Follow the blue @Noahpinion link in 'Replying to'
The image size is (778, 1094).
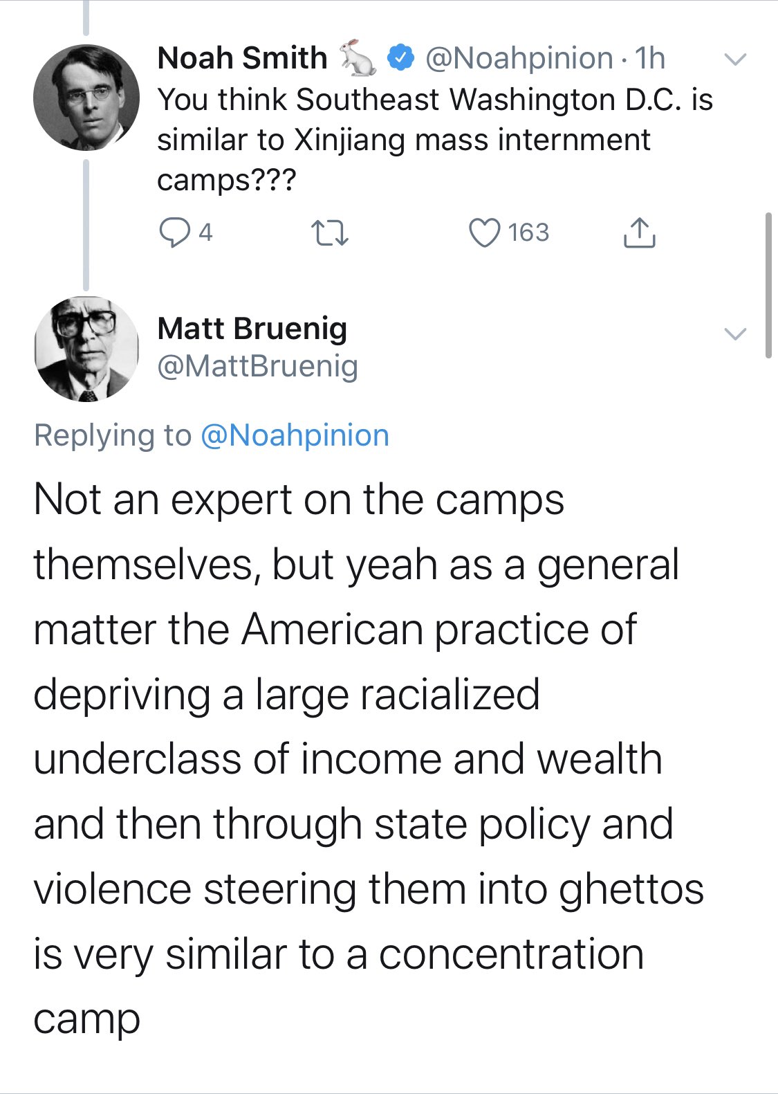(295, 436)
